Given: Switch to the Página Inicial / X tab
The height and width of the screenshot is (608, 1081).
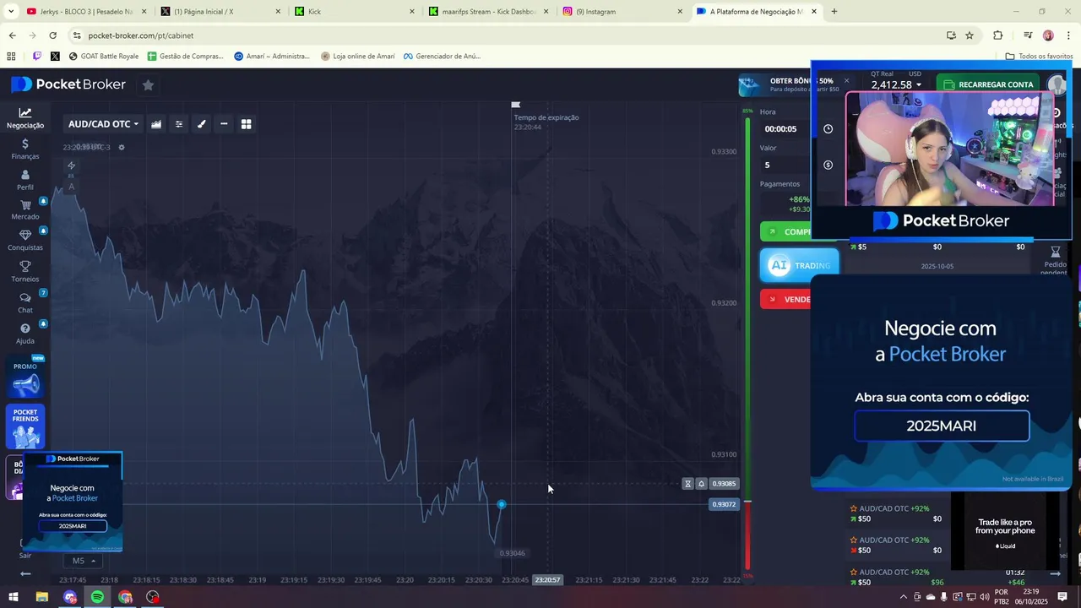Looking at the screenshot, I should pos(220,12).
